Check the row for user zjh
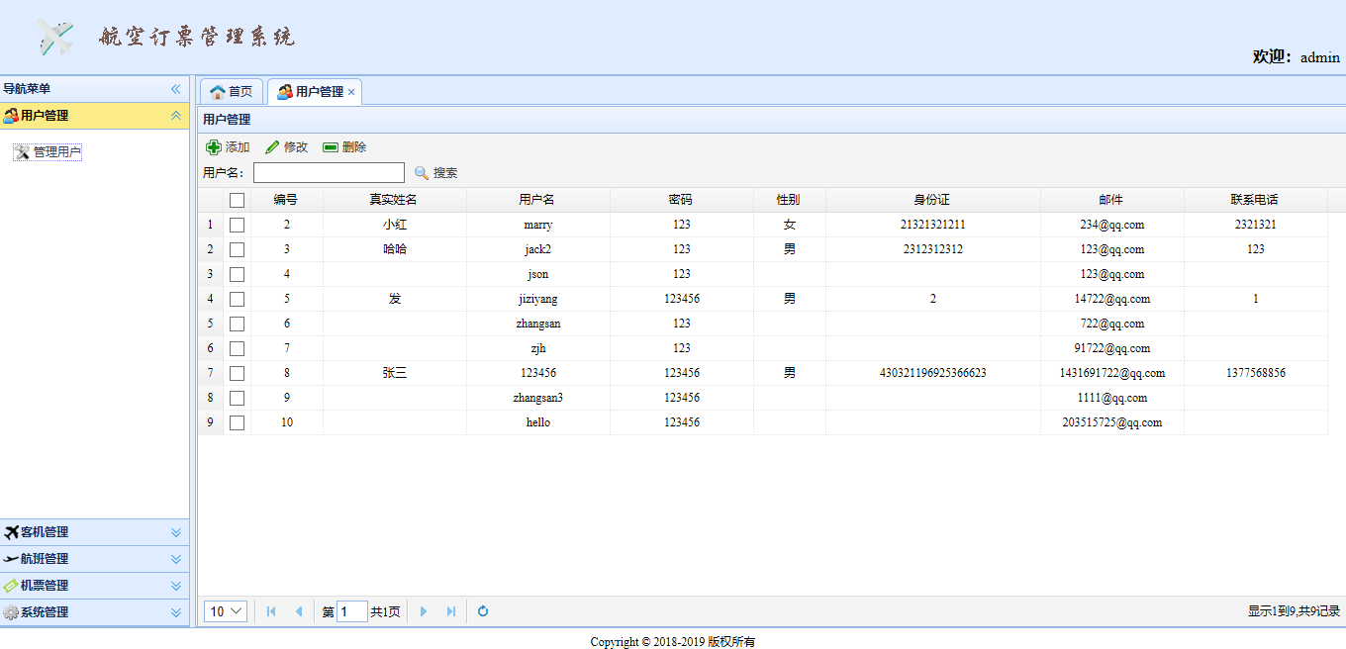 (x=237, y=348)
